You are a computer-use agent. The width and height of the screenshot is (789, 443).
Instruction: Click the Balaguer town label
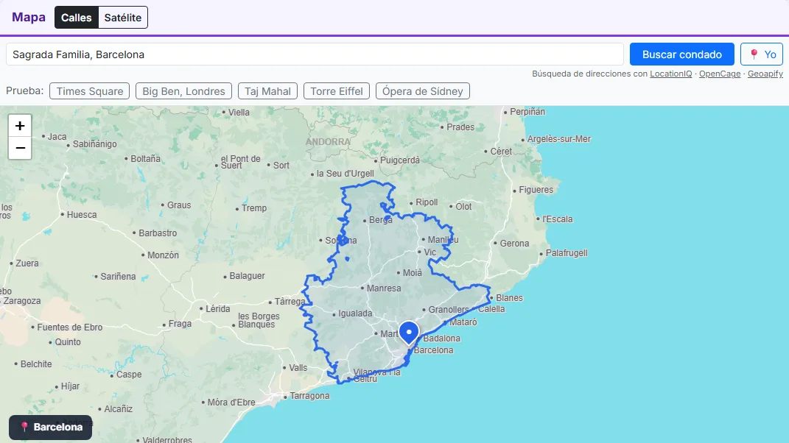click(247, 275)
